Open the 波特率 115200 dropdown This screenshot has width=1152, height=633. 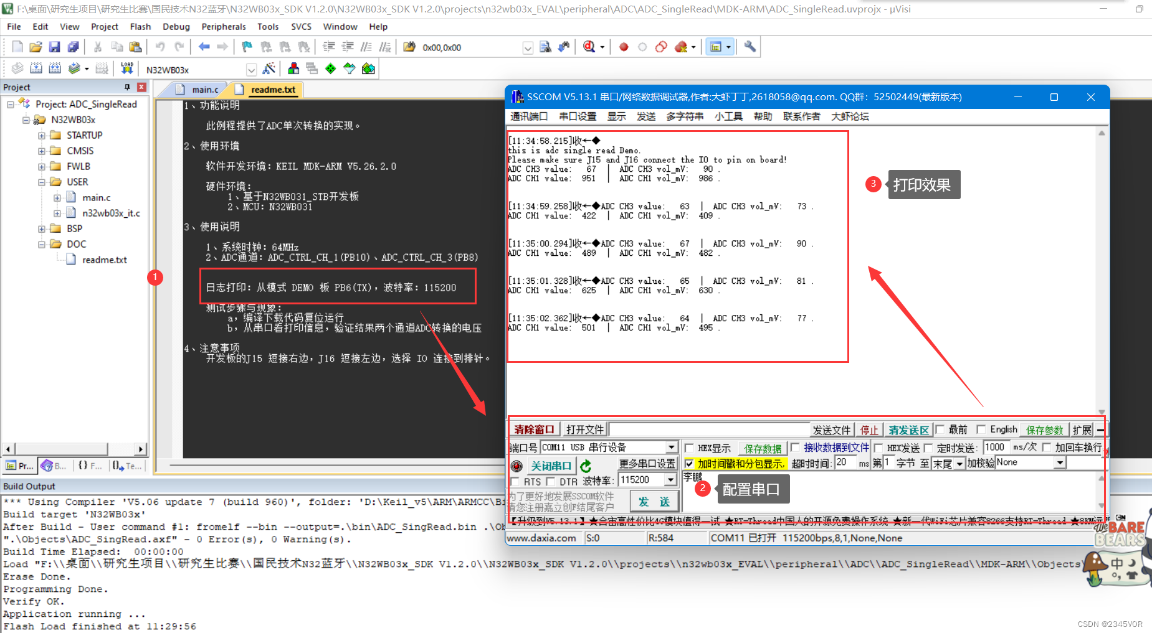670,480
